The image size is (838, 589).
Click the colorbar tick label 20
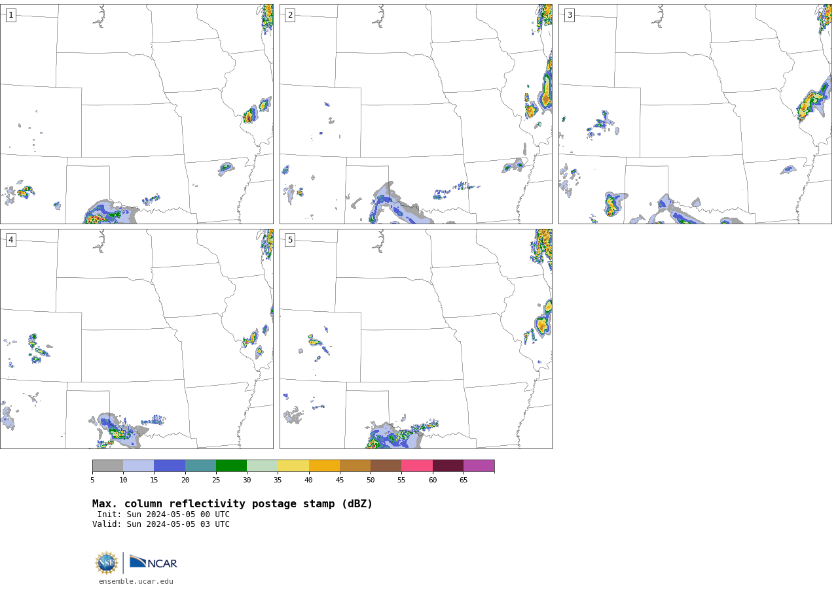coord(185,480)
